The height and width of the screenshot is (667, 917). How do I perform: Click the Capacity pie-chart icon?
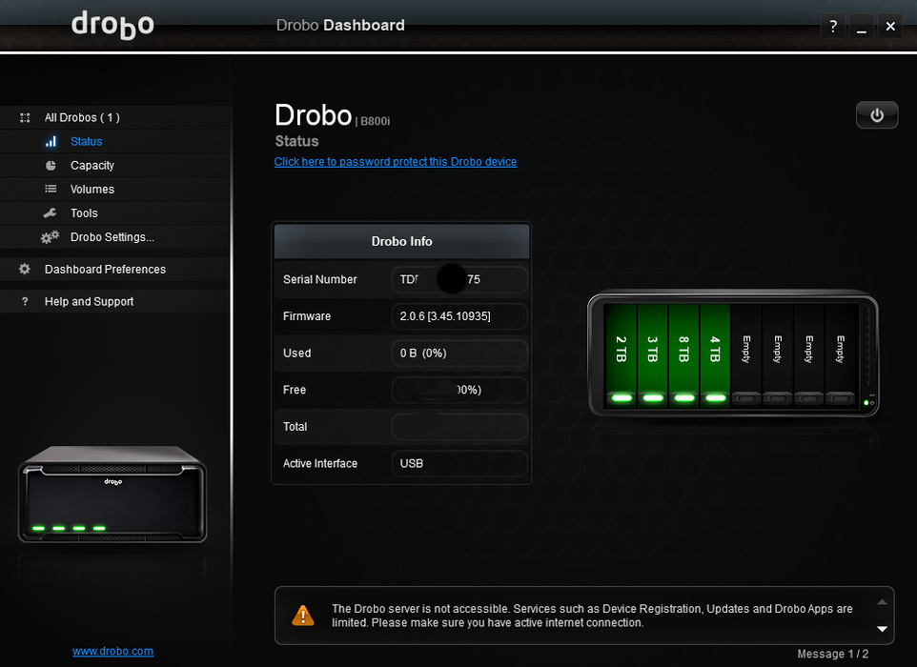pyautogui.click(x=51, y=166)
